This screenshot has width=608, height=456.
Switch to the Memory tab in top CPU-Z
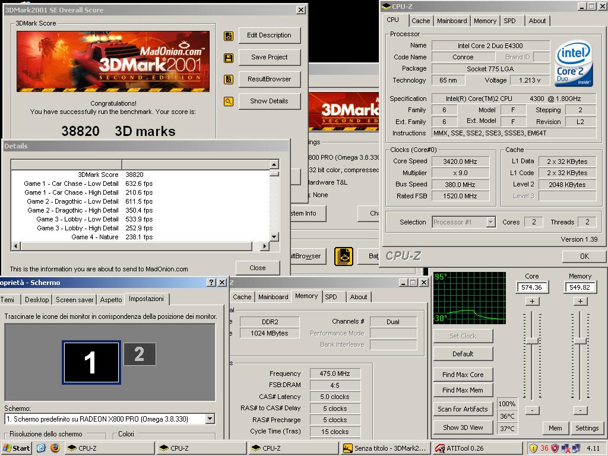[x=484, y=21]
